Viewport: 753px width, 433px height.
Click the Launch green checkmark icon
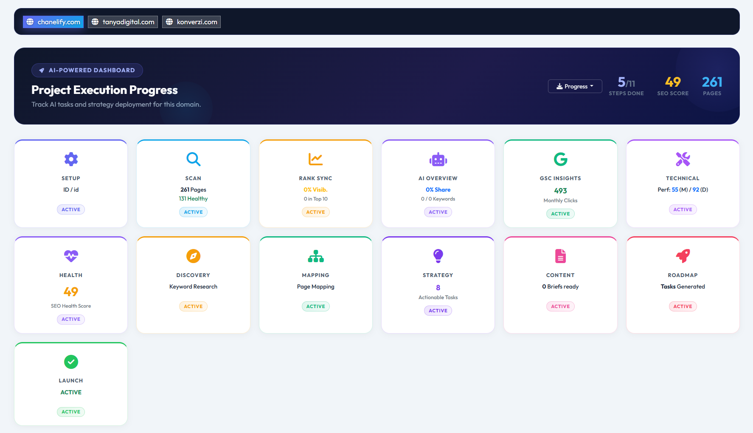(71, 362)
